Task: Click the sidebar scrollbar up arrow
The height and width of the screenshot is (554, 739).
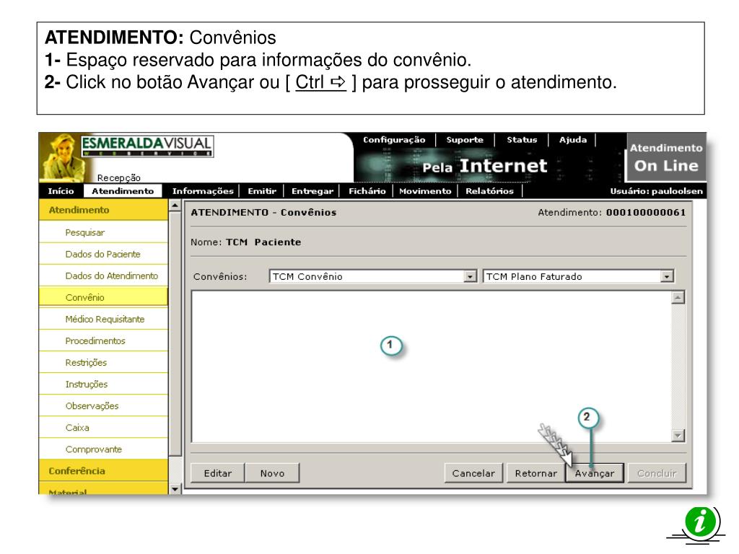Action: (175, 205)
